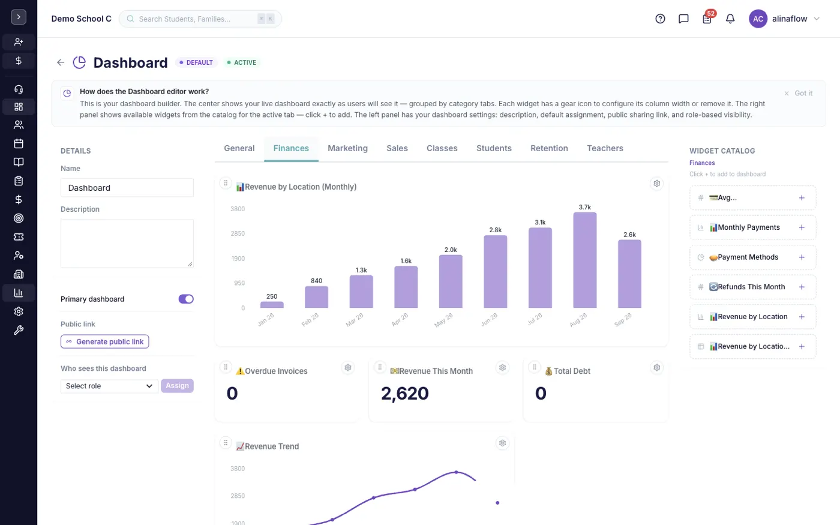Add the Revenue by Locatio... table widget

tap(802, 346)
